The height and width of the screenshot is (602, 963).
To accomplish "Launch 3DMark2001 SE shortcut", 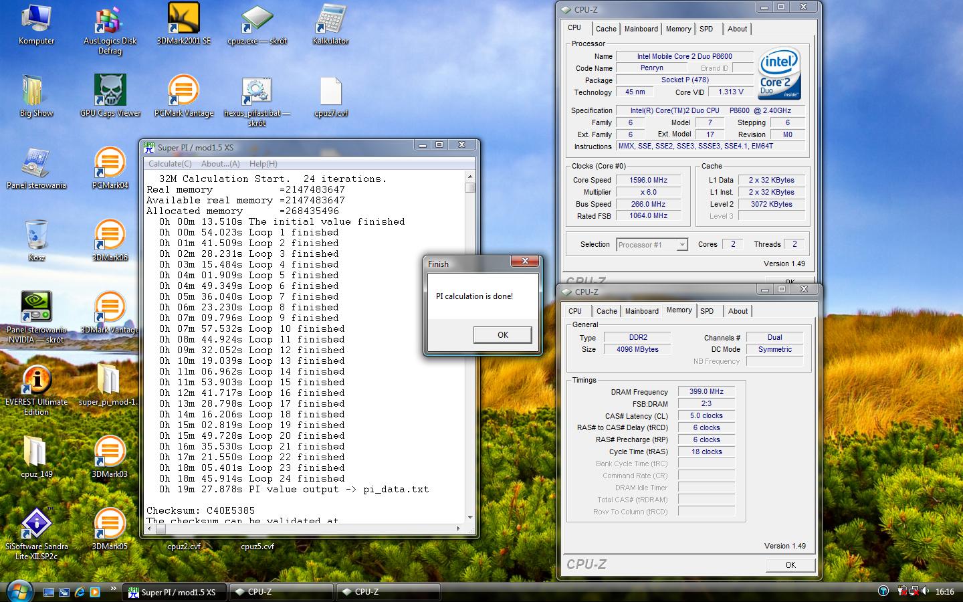I will click(184, 24).
